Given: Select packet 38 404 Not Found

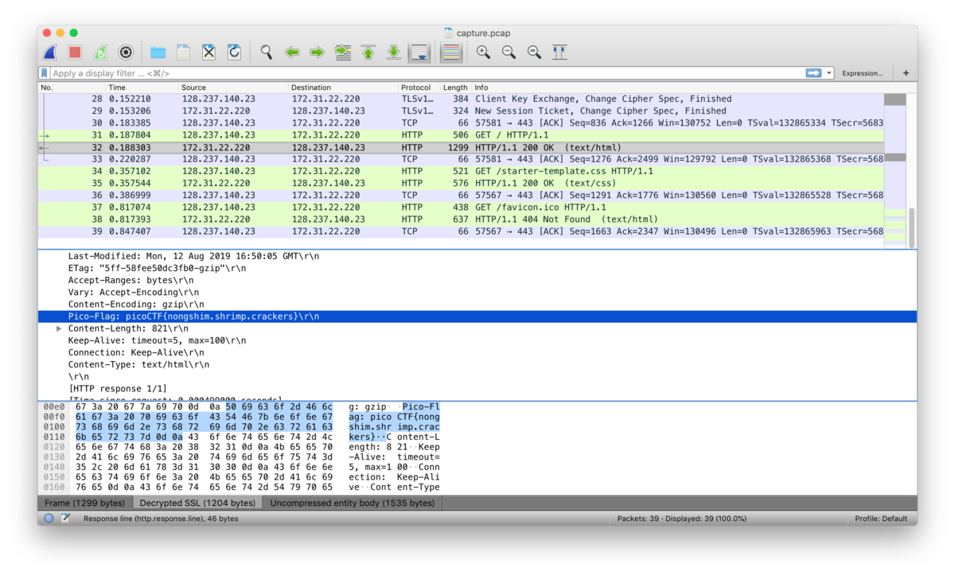Looking at the screenshot, I should coord(461,220).
